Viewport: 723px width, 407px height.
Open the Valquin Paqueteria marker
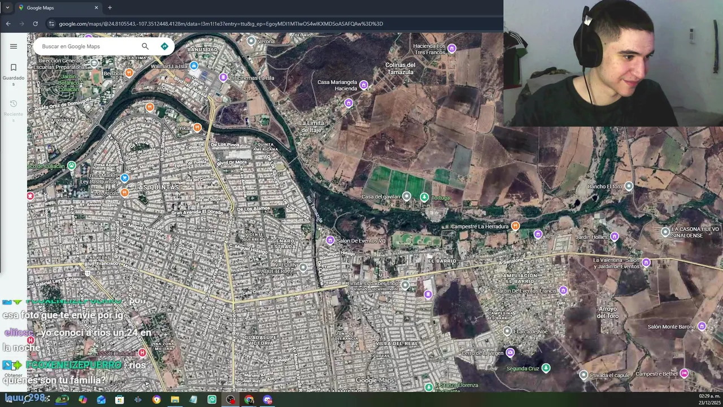pos(303,267)
